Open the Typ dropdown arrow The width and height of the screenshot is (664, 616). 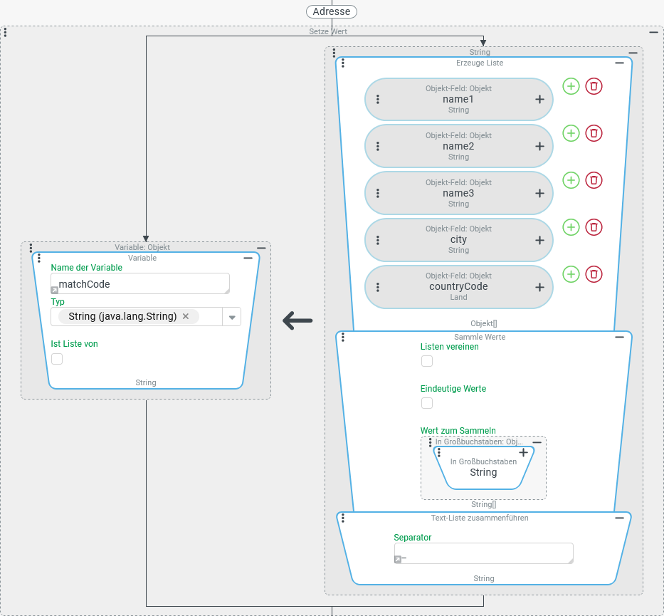(232, 317)
